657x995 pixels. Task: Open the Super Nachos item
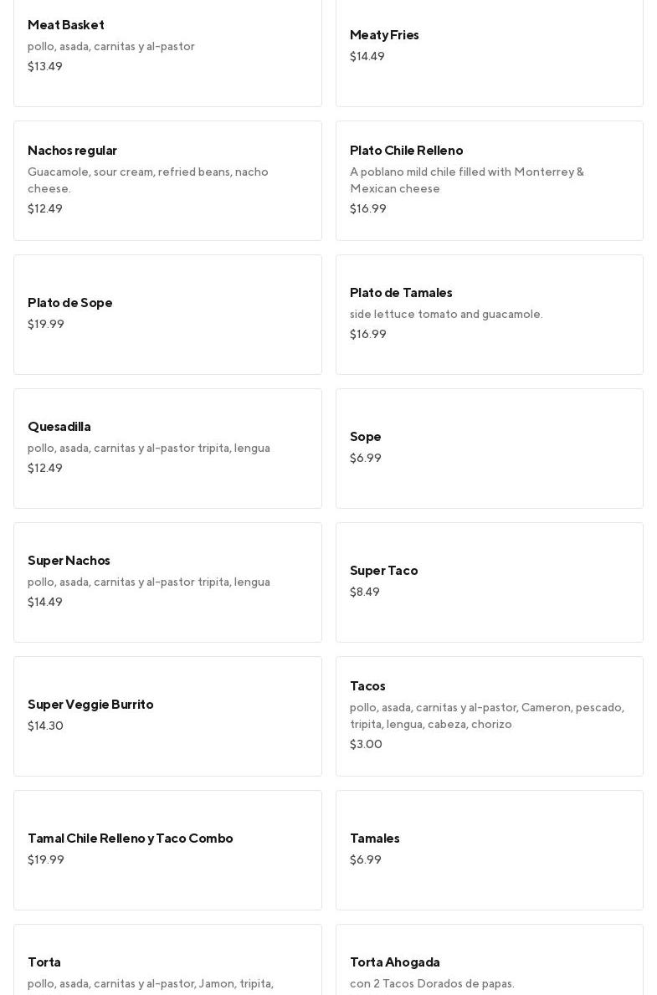tap(167, 582)
